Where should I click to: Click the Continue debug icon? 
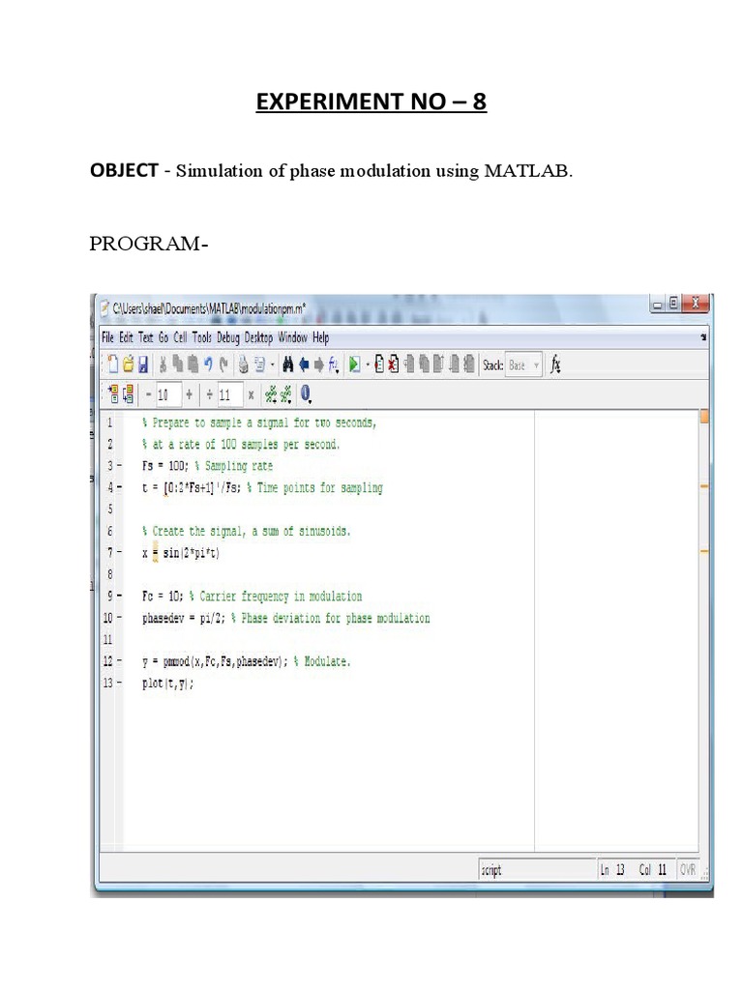coord(454,364)
